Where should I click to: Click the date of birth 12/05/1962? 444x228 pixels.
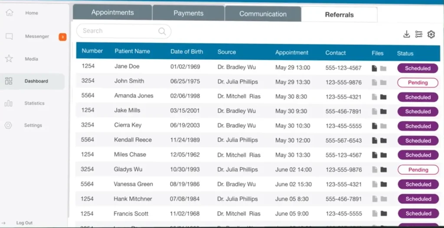coord(185,155)
